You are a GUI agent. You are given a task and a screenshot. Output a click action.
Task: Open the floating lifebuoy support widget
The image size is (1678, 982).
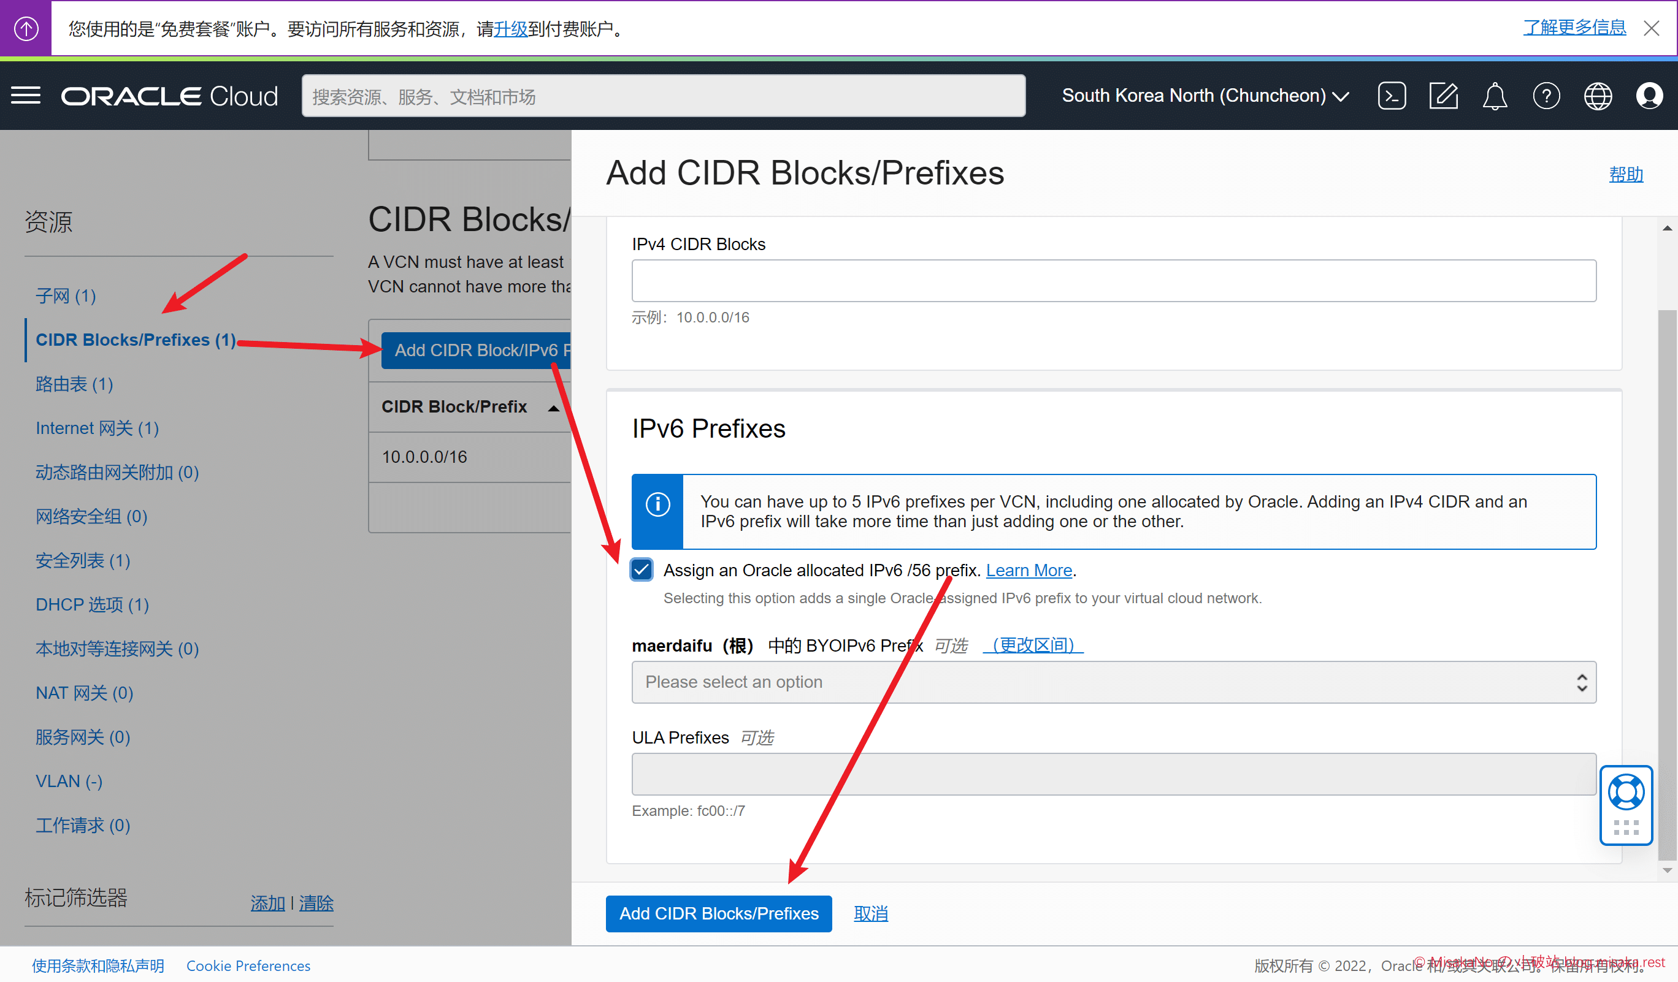(1625, 793)
